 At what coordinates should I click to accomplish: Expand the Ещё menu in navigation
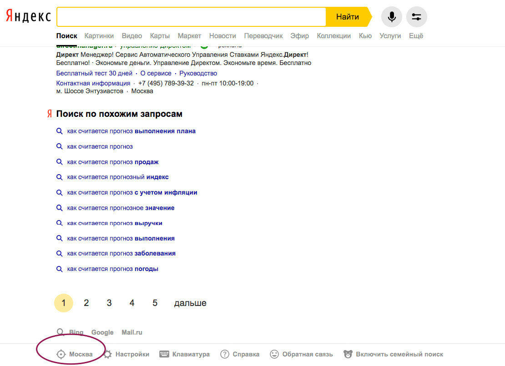coord(416,36)
